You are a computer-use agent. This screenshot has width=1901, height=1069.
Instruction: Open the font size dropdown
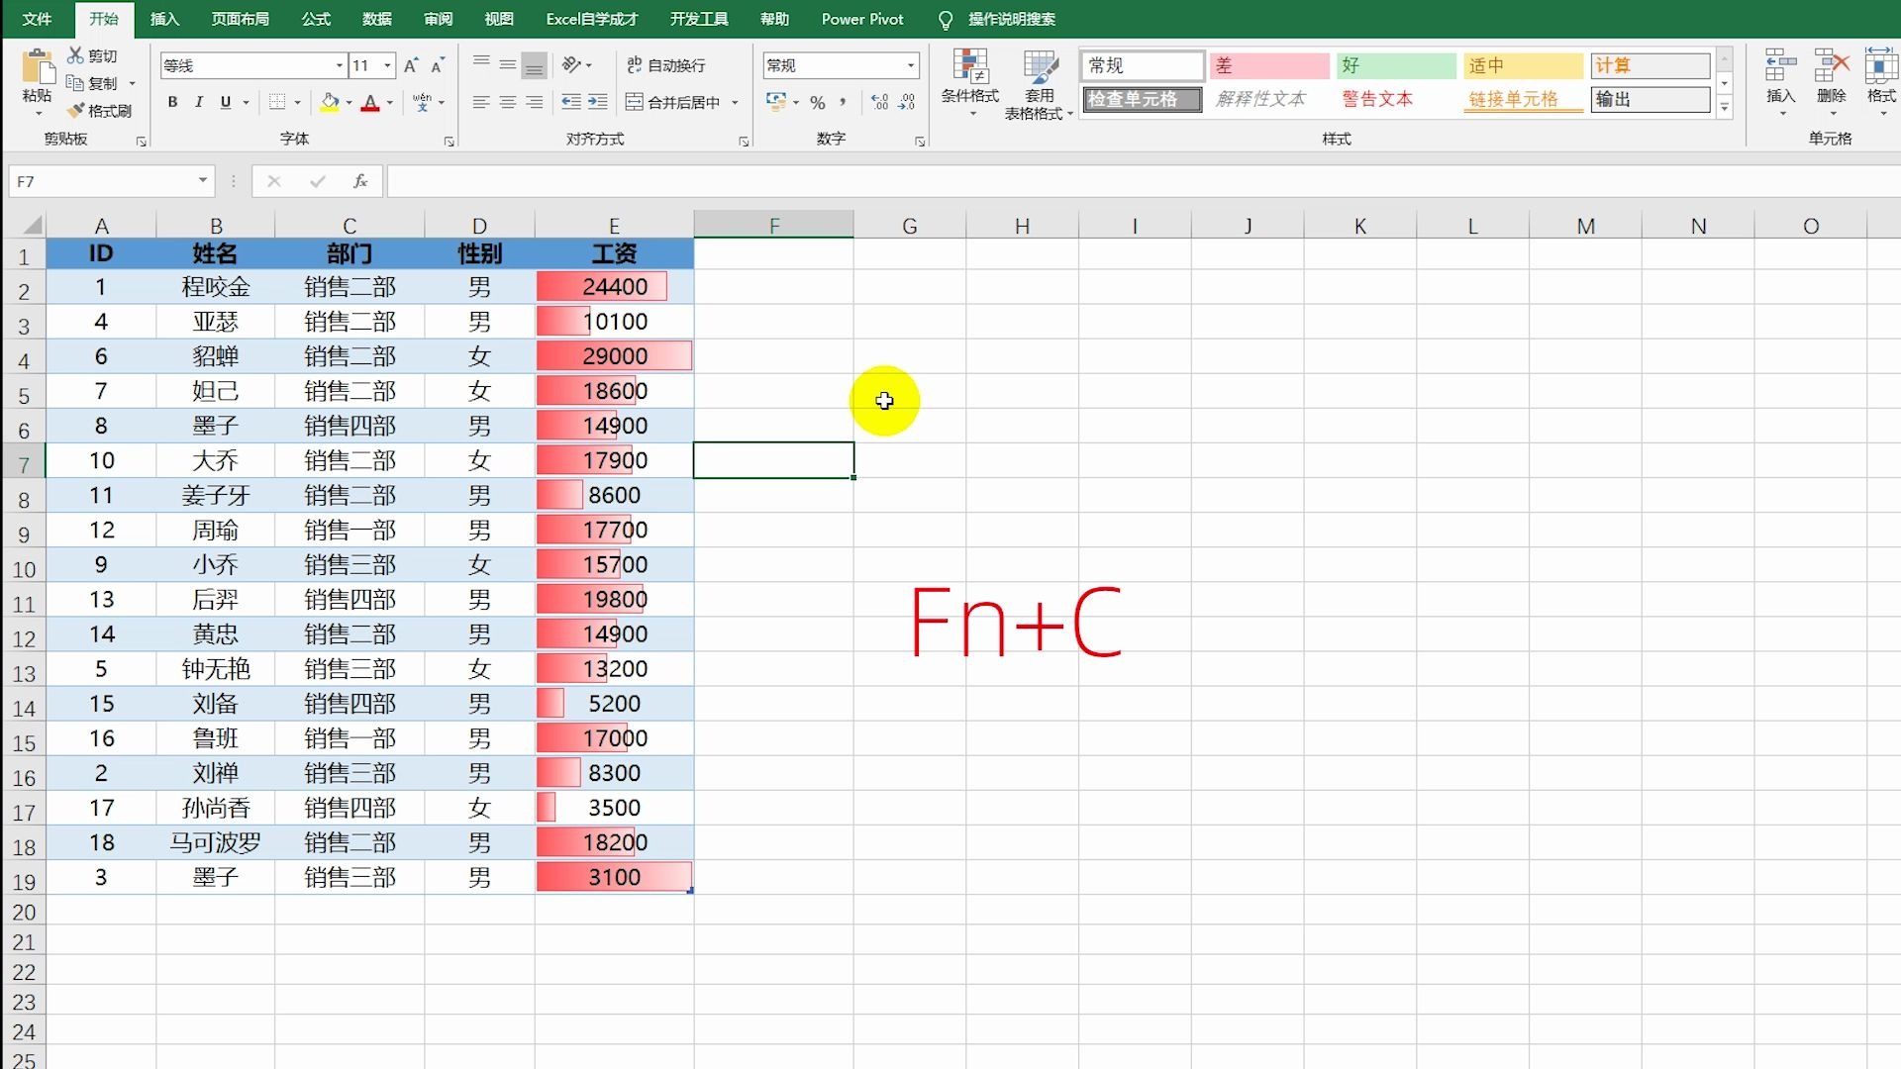(x=387, y=65)
